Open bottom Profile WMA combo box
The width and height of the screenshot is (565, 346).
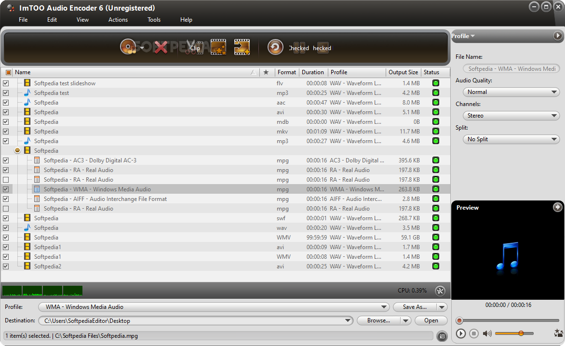coord(214,307)
